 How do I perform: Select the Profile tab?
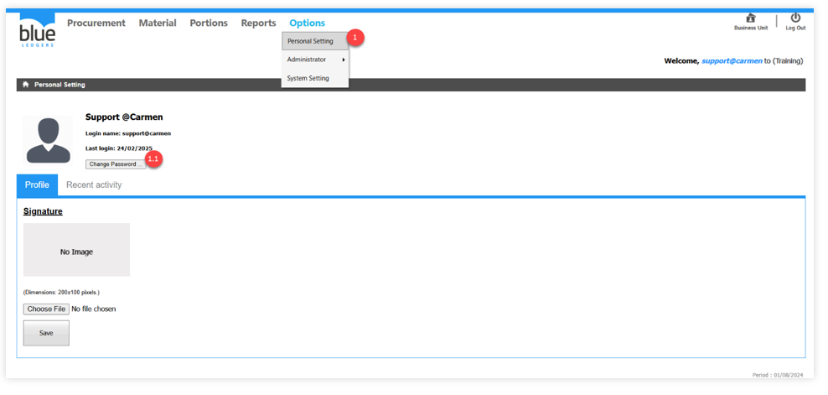click(37, 185)
